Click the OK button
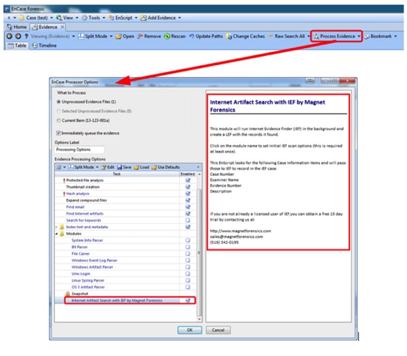 coord(190,330)
